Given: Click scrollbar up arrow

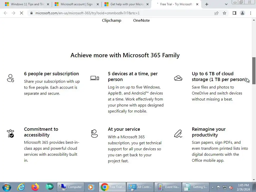Looking at the screenshot, I should [254, 20].
